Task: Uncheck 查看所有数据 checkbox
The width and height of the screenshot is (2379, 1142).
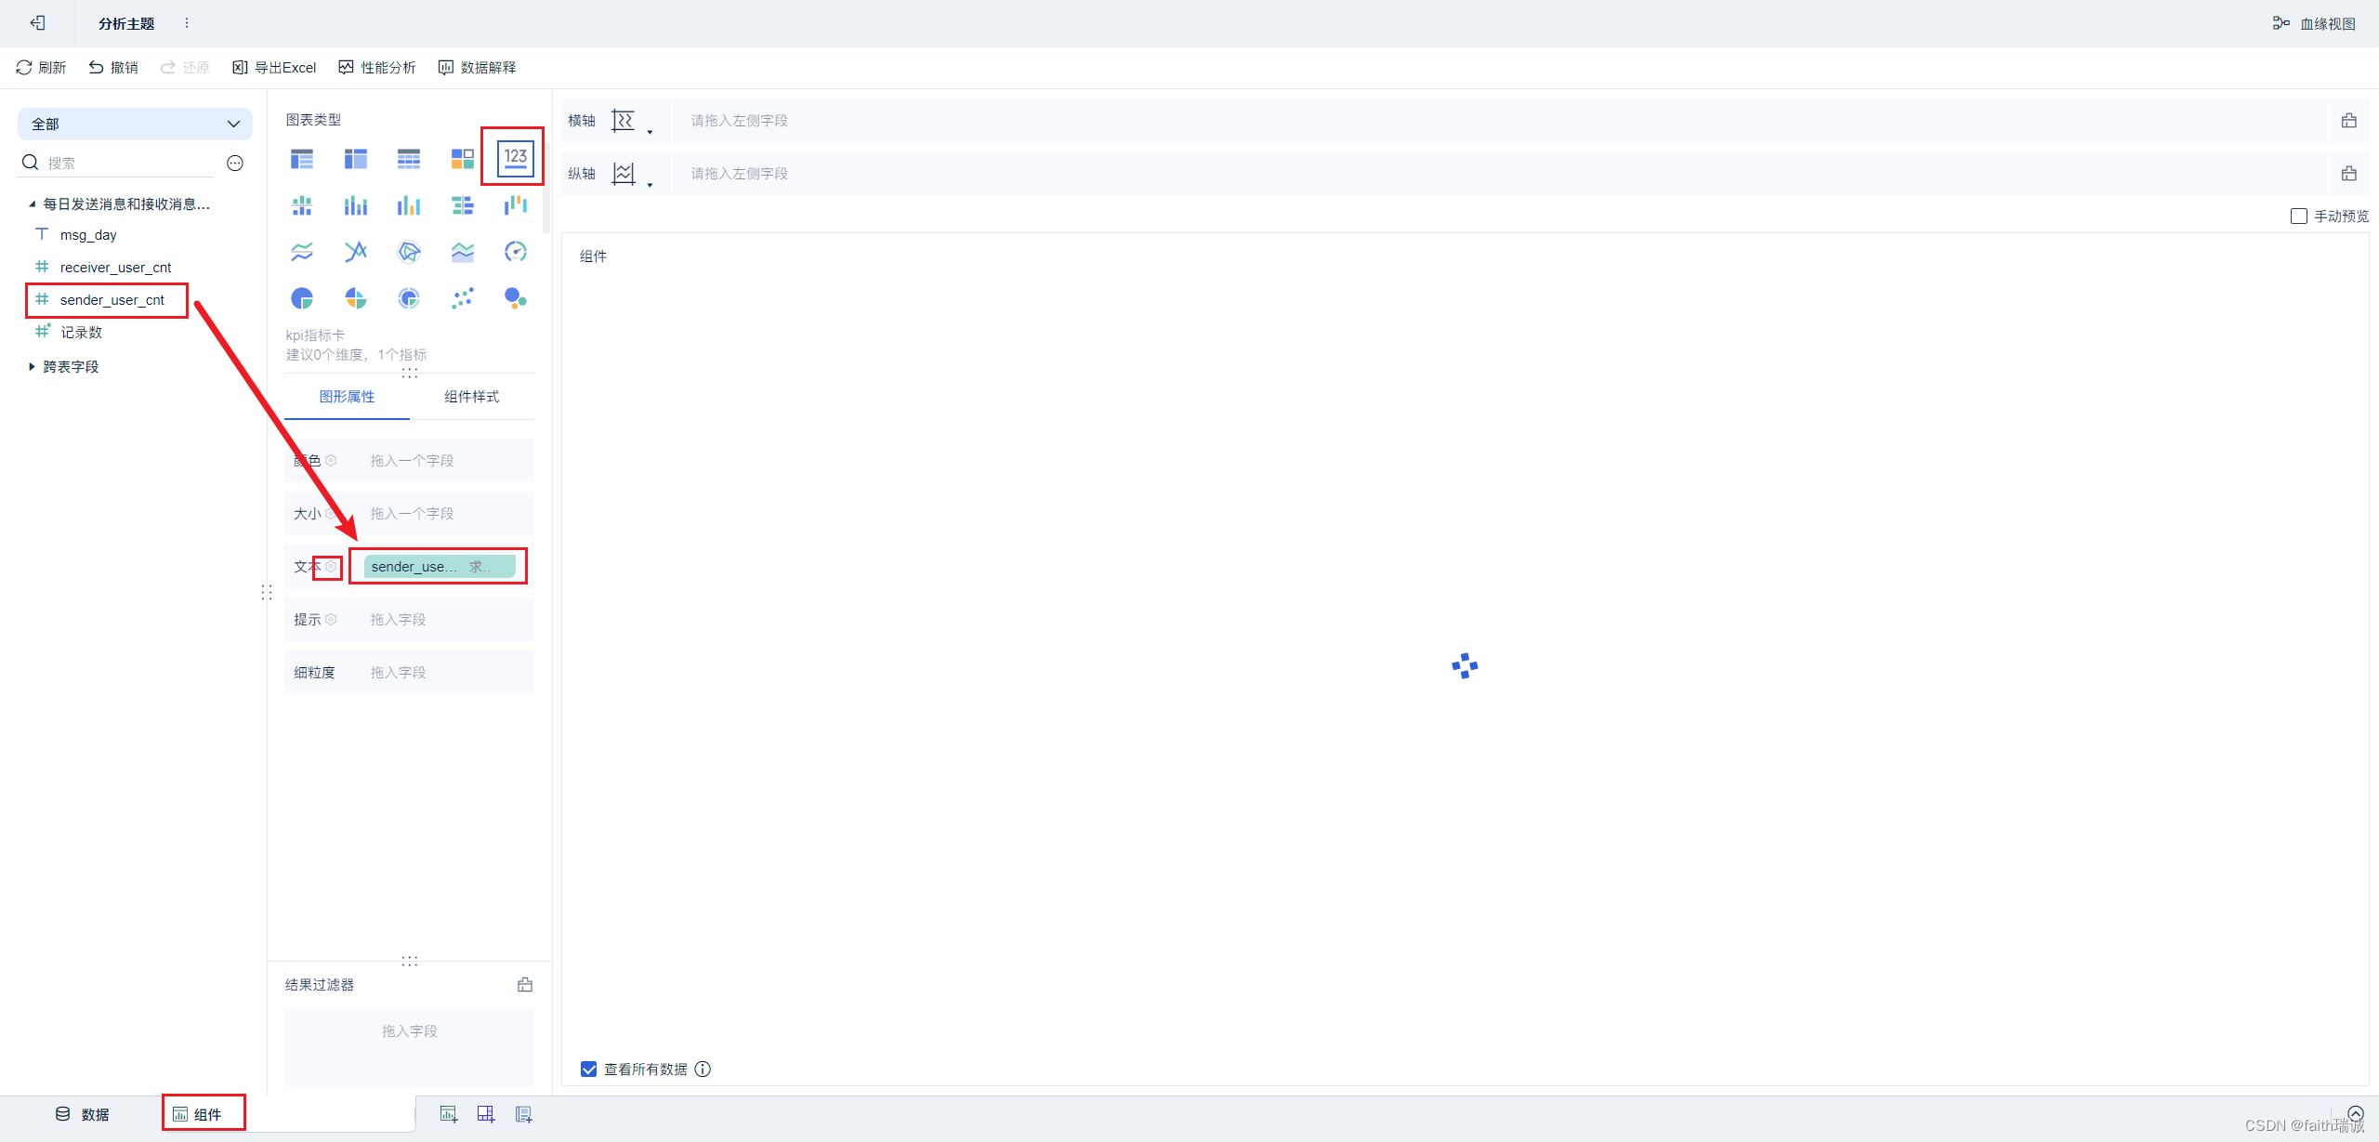Action: [x=589, y=1070]
